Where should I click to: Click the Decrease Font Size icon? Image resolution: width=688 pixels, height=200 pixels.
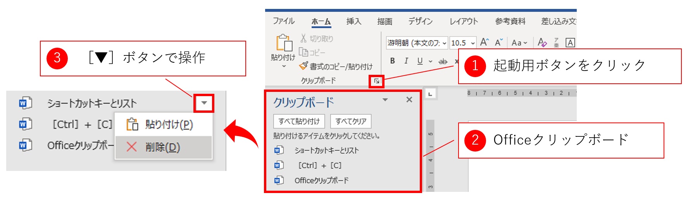499,42
